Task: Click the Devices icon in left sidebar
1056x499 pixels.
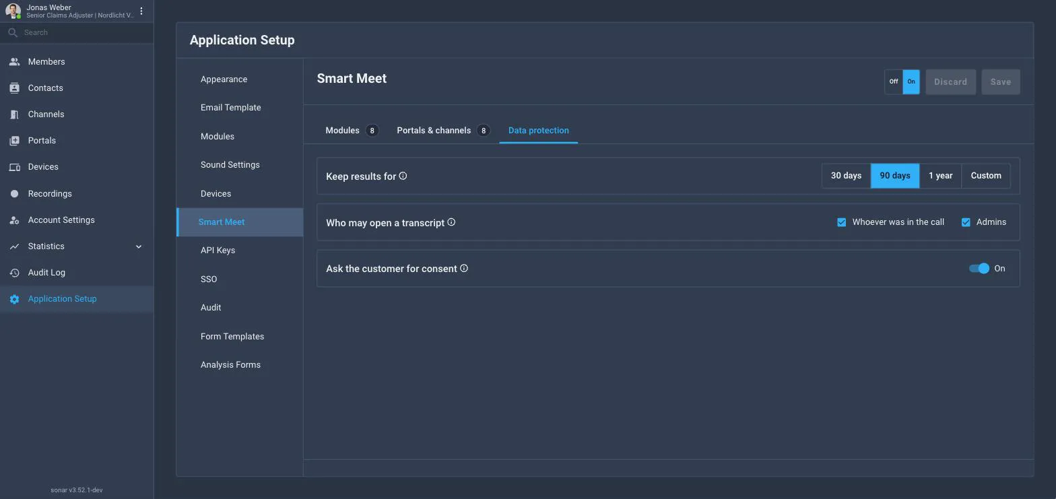Action: point(14,167)
